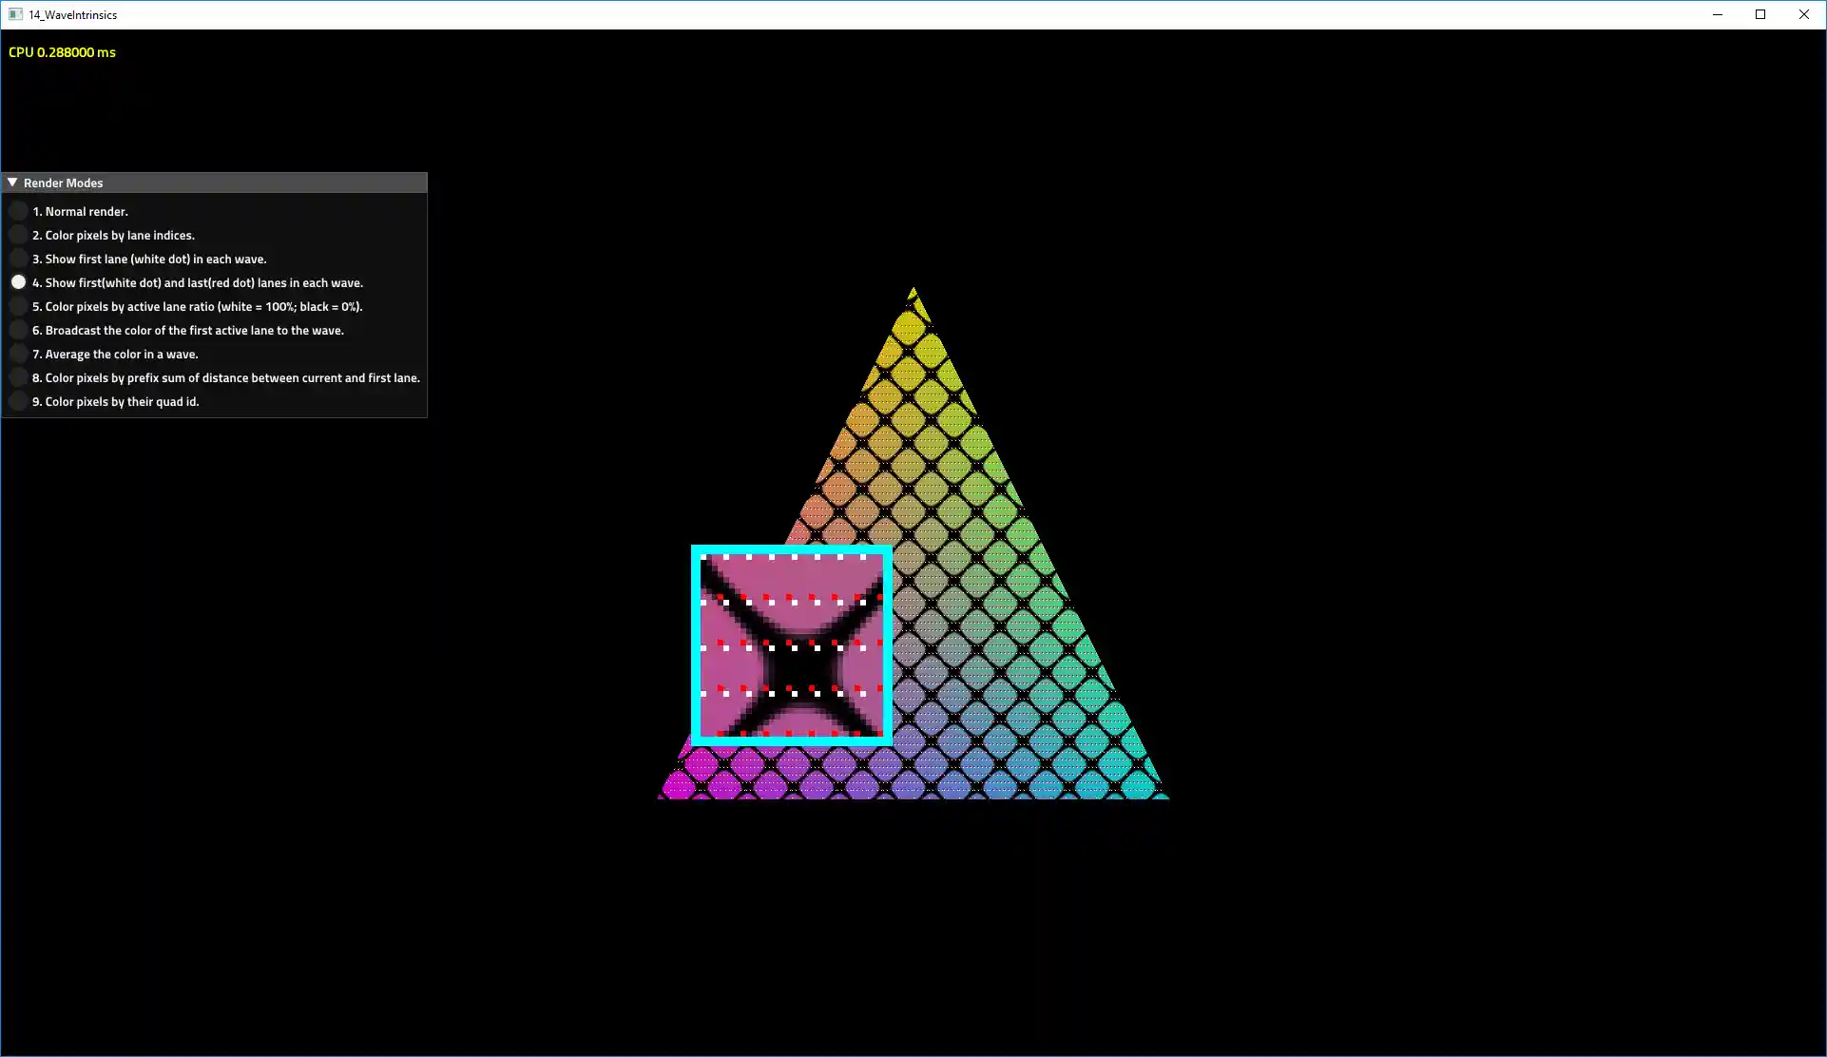The width and height of the screenshot is (1827, 1057).
Task: Select "Broadcast the color of the first active lane"
Action: point(18,329)
